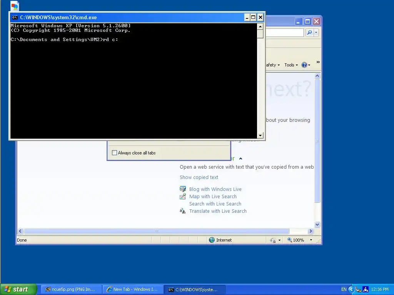Click the desktop icon above cmd window
The height and width of the screenshot is (295, 394).
pos(15,6)
